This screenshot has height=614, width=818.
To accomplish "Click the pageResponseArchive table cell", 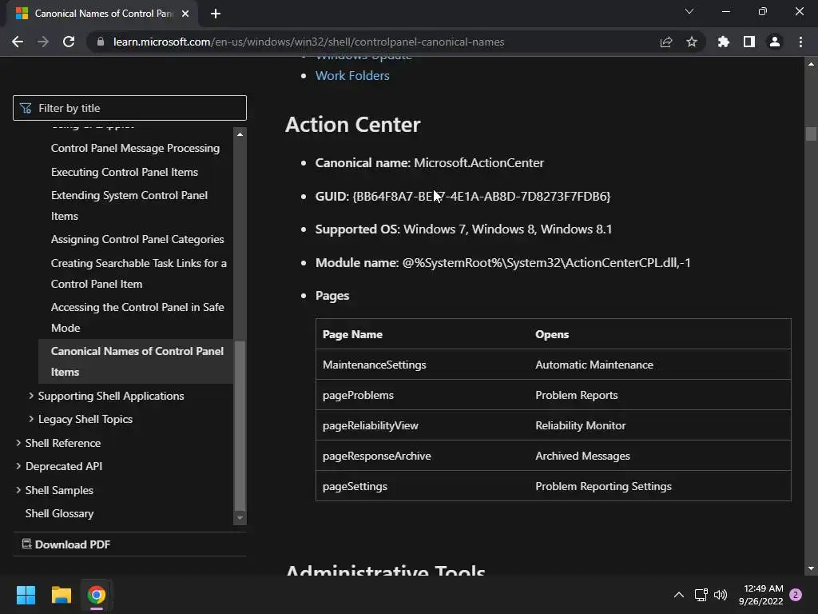I will pos(377,456).
